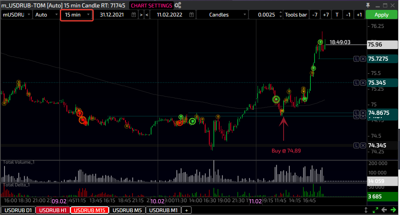Click the +7 days button
Screen dimensions: 400x215
point(326,15)
